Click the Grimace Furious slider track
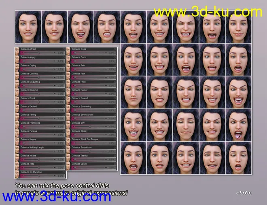The image size is (267, 205). 39,135
